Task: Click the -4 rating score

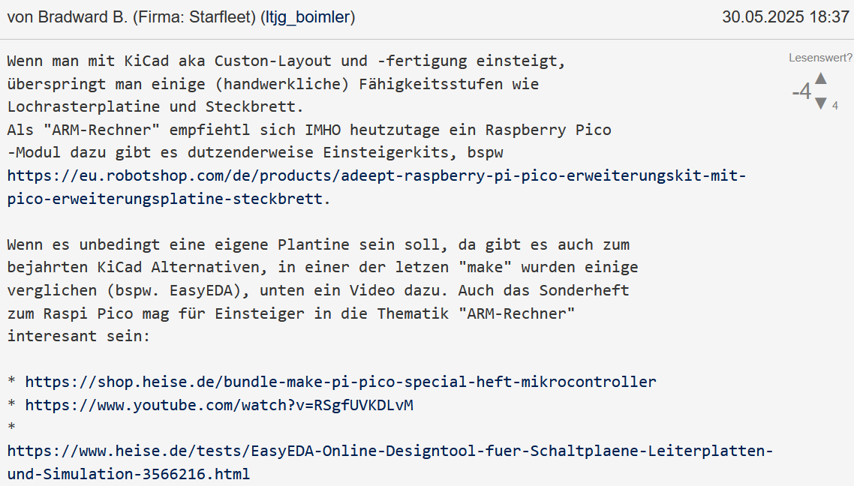Action: [x=801, y=91]
